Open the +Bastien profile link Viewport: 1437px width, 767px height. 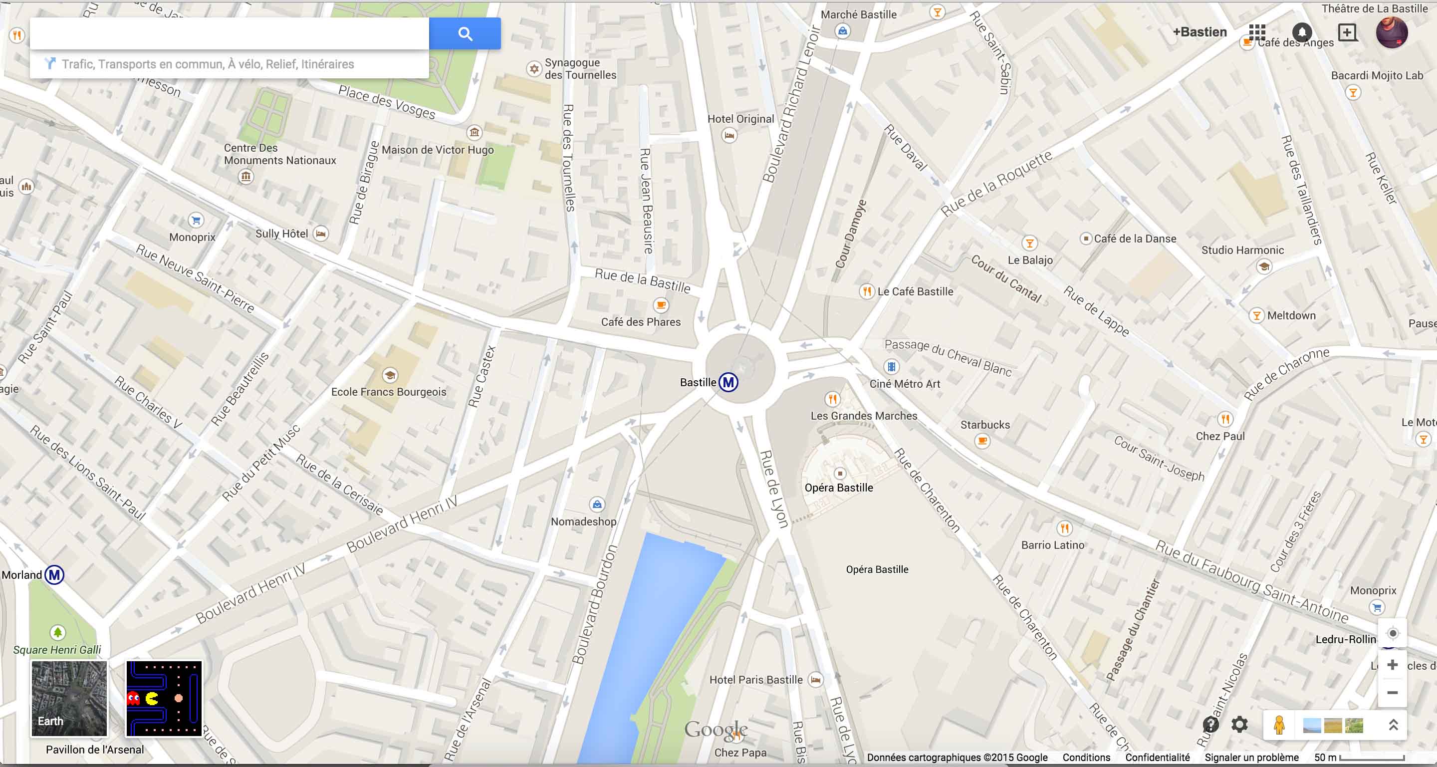(x=1199, y=32)
